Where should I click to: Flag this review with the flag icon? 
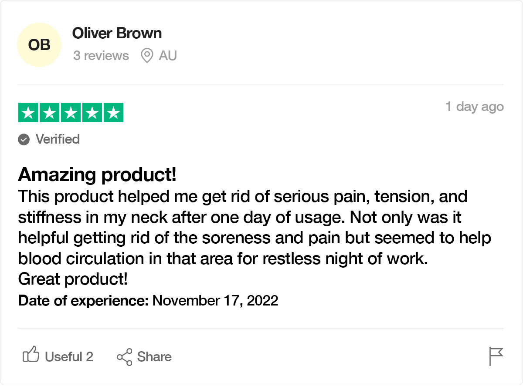[x=496, y=356]
